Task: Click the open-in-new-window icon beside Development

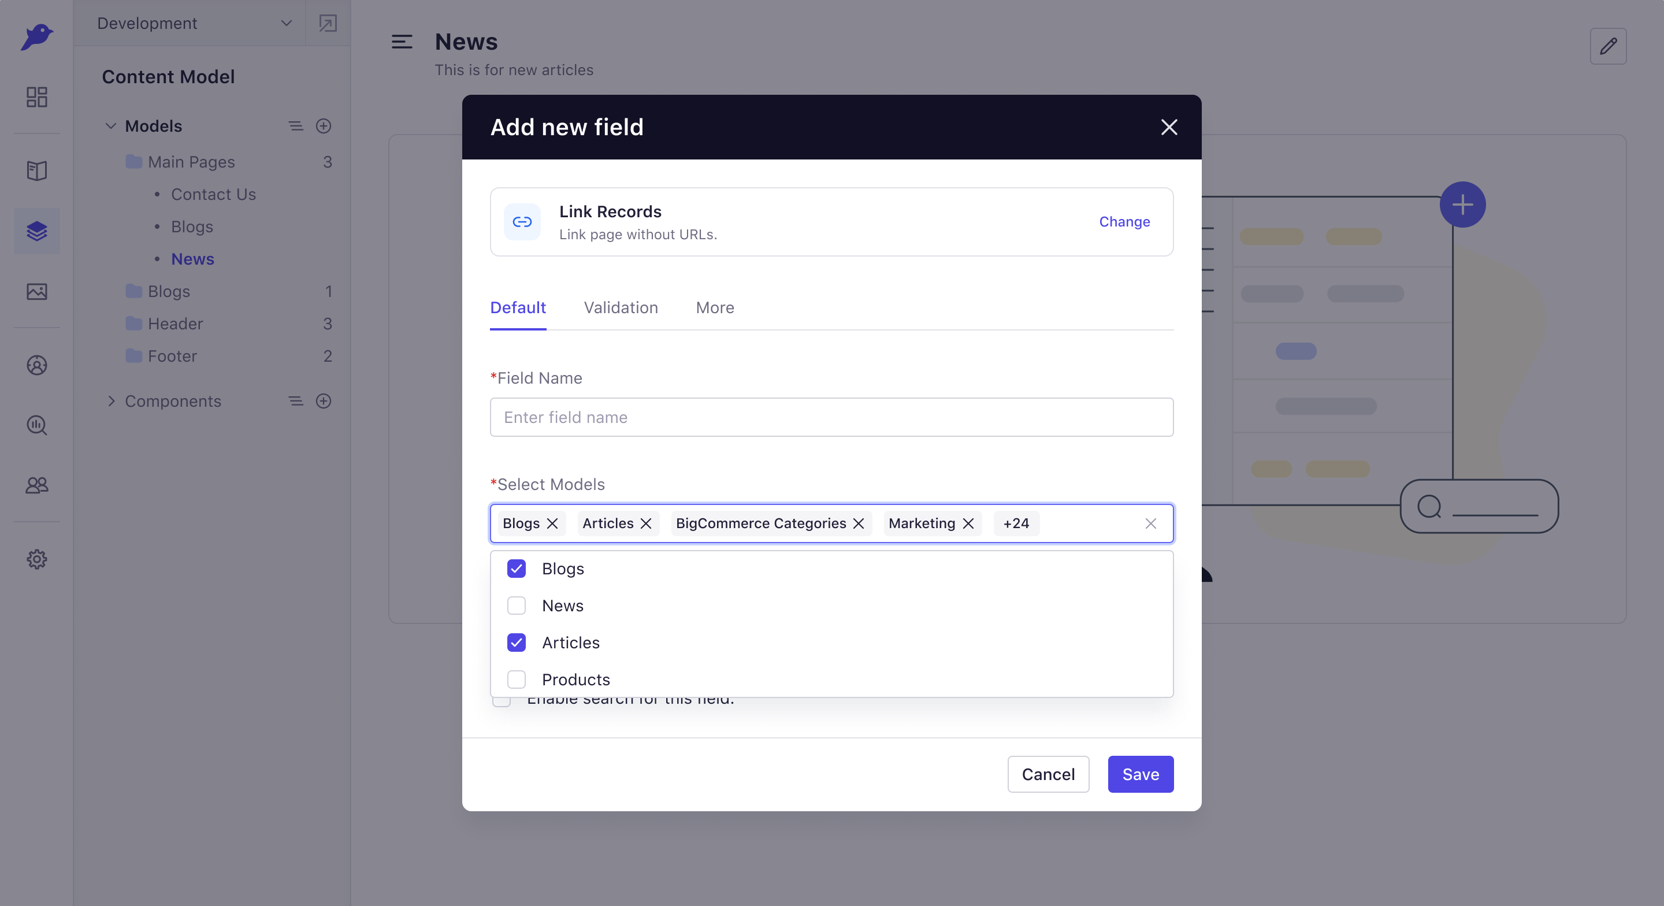Action: (328, 23)
